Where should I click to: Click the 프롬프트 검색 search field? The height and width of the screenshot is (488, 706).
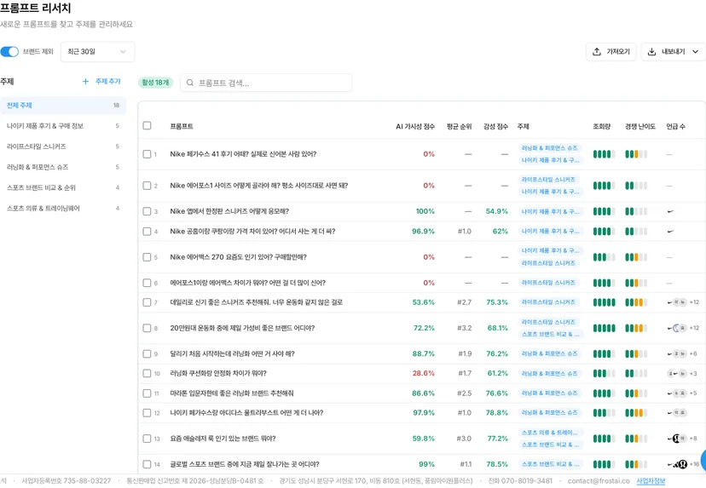(x=266, y=83)
